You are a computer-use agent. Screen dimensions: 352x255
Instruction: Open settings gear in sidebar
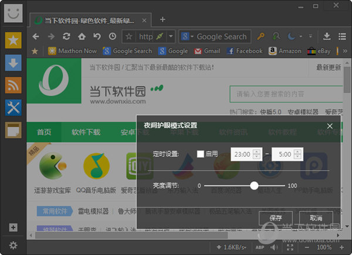coord(13,246)
